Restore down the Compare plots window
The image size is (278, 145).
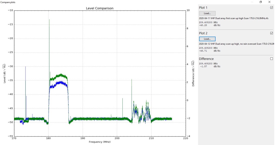(x=261, y=2)
